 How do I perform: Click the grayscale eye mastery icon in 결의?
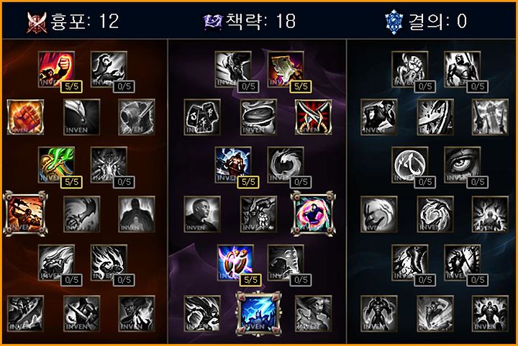462,165
